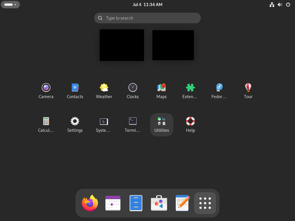Open the date and time menu
Screen dimensions: 295x221
pyautogui.click(x=147, y=5)
